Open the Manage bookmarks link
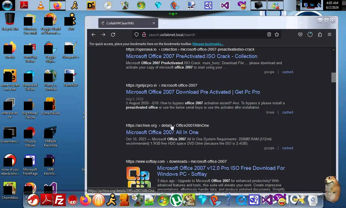Screen dimensions: 346x208 tap(208, 44)
